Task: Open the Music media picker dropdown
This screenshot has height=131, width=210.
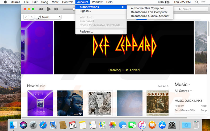Action: (49, 17)
